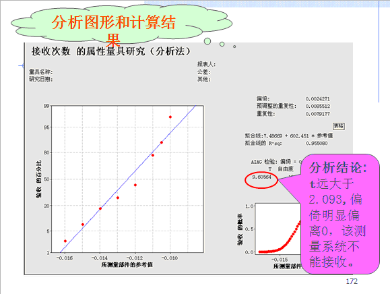
Task: Click the y-axis tick label 50
Action: pyautogui.click(x=46, y=179)
